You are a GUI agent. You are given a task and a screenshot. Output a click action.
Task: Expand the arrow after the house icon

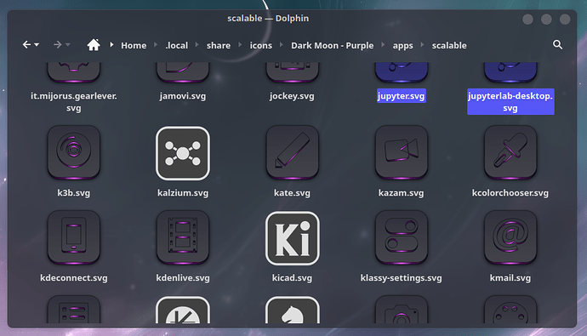pyautogui.click(x=111, y=44)
